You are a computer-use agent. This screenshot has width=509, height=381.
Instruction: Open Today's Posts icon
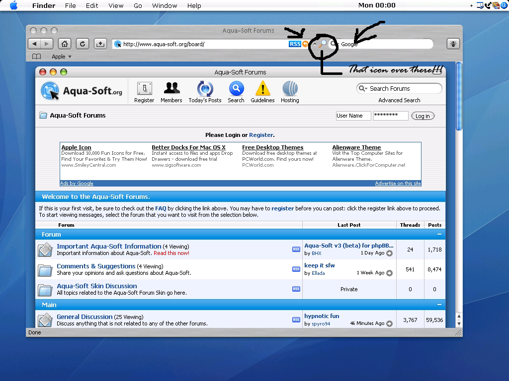point(205,92)
